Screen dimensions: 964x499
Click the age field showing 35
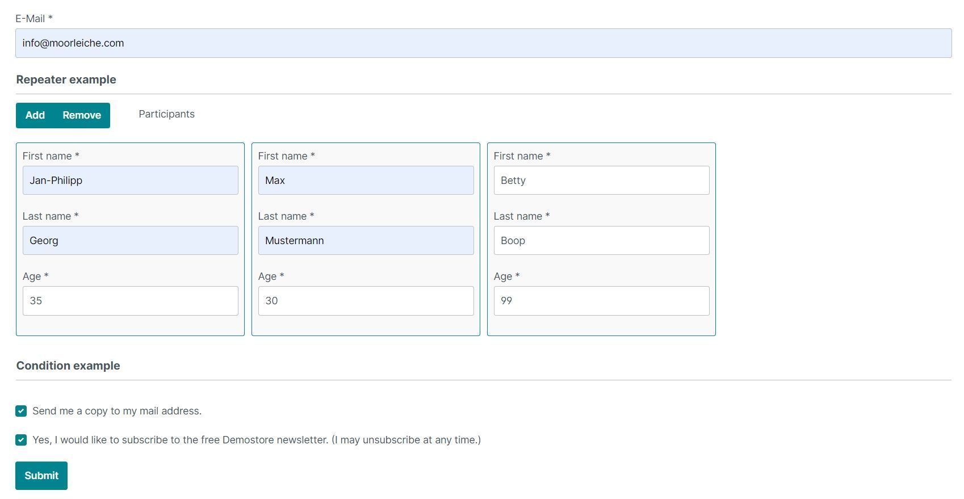130,301
